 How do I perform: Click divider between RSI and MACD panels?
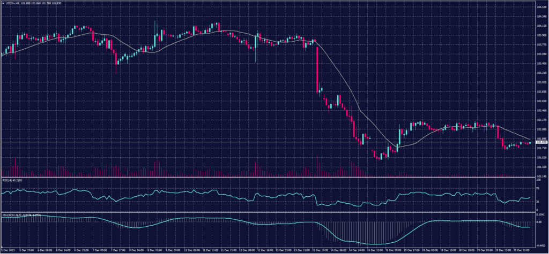(x=268, y=212)
